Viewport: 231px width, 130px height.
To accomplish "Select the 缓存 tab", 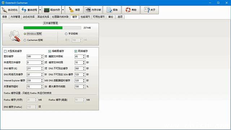I will point(75,17).
